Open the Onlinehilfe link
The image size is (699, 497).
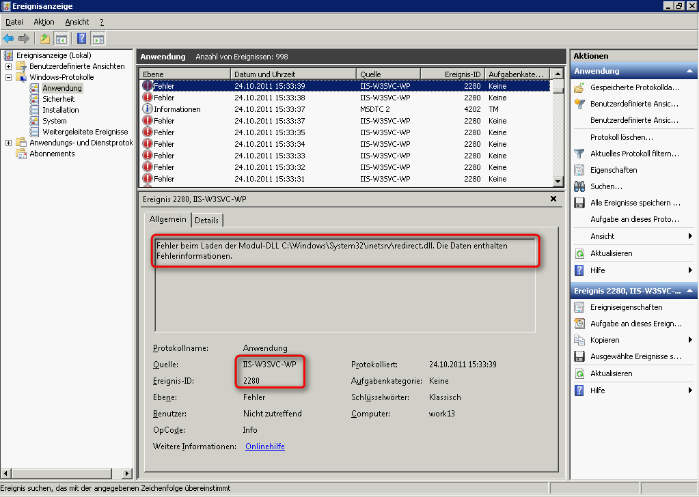coord(264,446)
